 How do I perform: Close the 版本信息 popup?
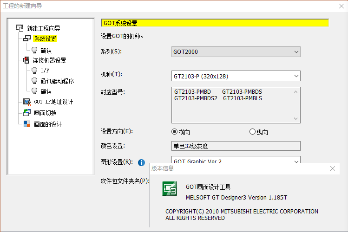click(x=332, y=169)
